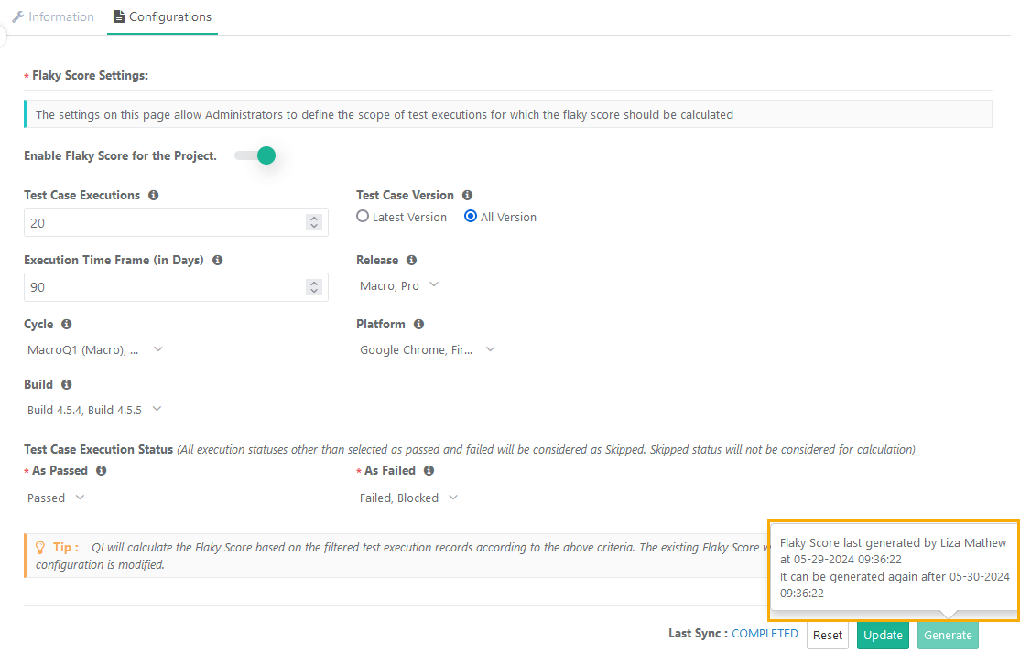
Task: Click info icon next to Build label
Action: [x=67, y=385]
